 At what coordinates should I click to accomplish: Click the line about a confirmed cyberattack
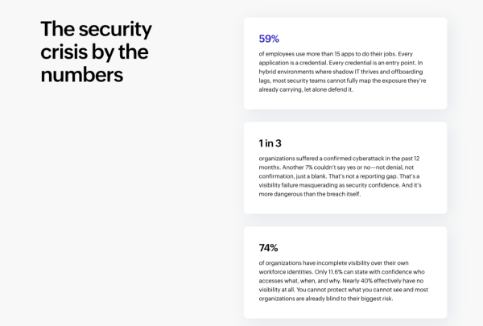point(339,159)
